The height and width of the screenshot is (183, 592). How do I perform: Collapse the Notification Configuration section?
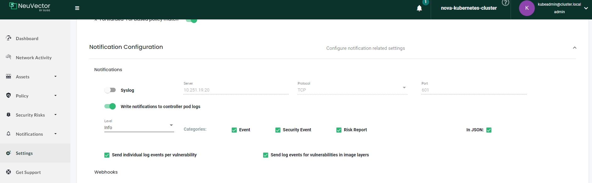pos(575,48)
